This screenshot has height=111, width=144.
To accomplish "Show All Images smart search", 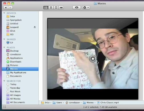I will coord(20,95).
